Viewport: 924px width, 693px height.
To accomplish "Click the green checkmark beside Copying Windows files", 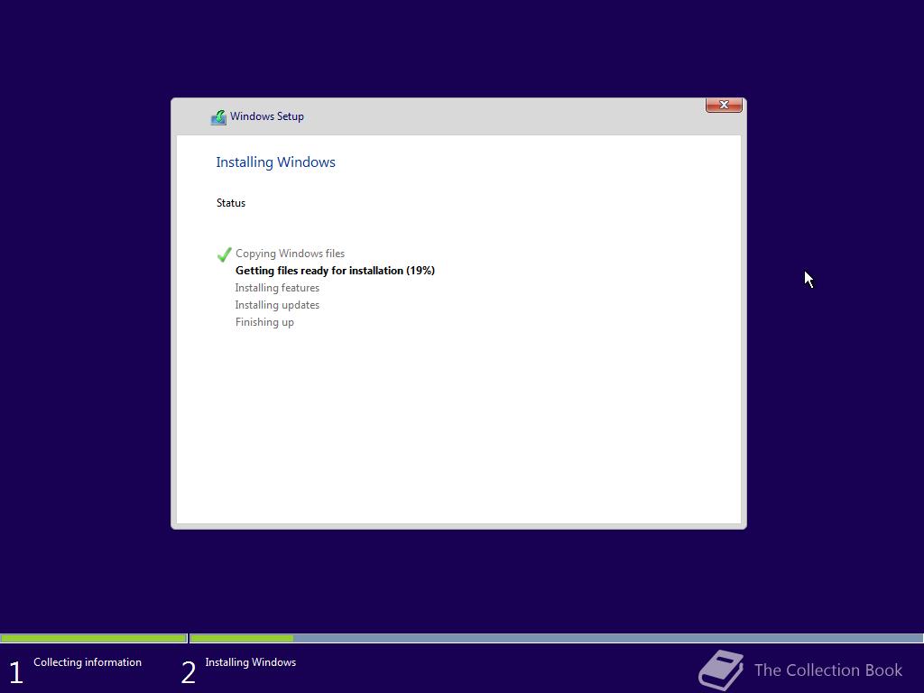I will click(x=224, y=254).
